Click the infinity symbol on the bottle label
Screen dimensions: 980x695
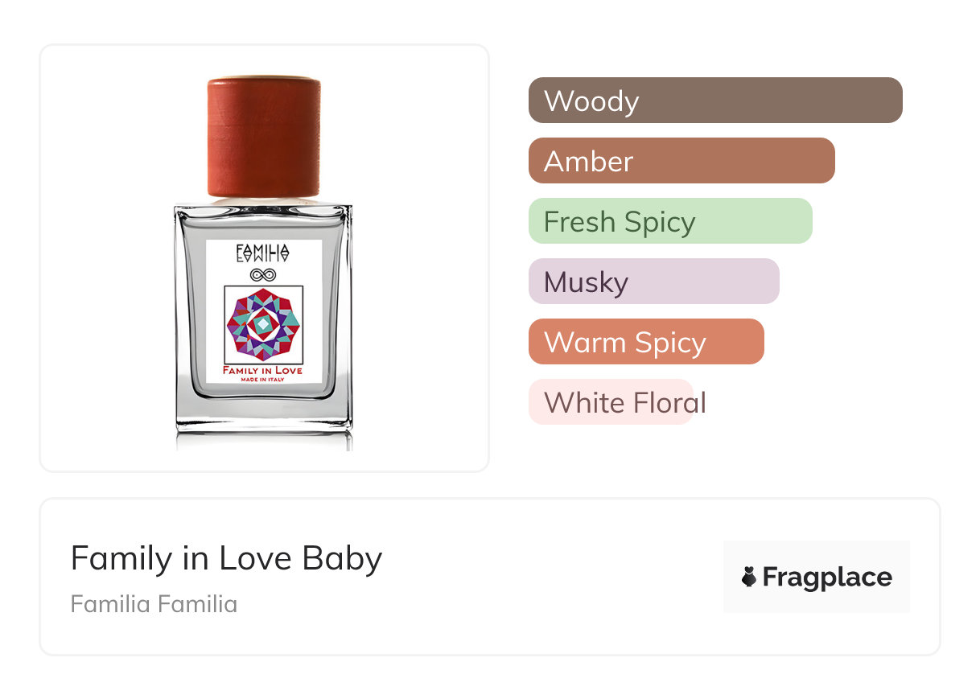point(263,274)
